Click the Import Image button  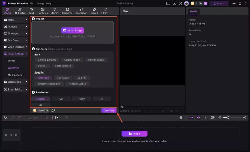pyautogui.click(x=73, y=30)
